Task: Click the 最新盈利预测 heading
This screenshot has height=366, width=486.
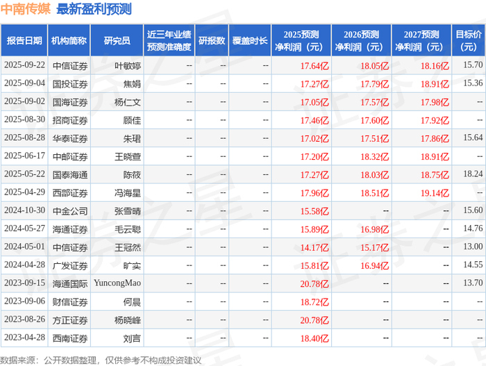Action: click(94, 9)
